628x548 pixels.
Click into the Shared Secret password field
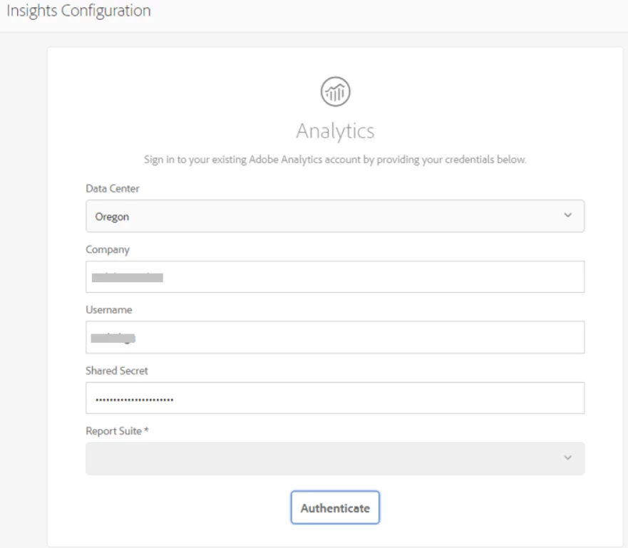(335, 398)
